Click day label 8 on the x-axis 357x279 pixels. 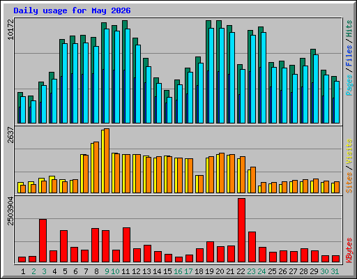click(x=96, y=271)
